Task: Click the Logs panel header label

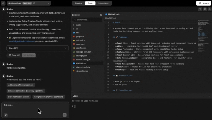Action: (x=75, y=96)
